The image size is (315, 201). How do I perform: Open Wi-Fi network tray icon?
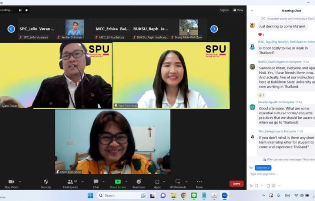296,195
